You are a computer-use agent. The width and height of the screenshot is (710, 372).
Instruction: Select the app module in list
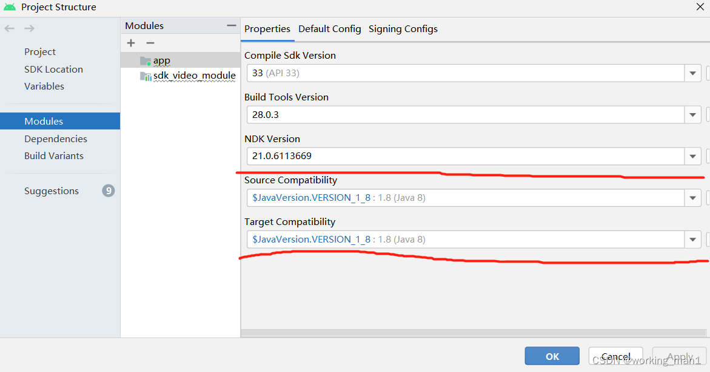(x=180, y=60)
